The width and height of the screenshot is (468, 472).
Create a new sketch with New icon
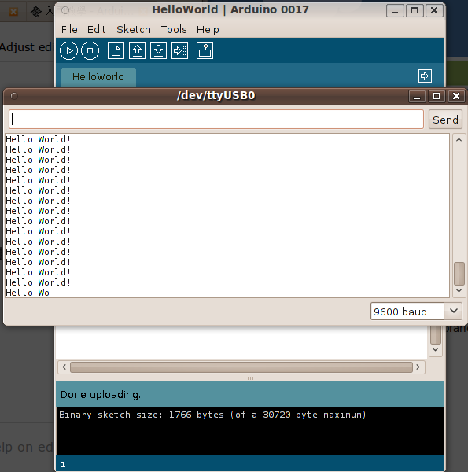(x=116, y=50)
